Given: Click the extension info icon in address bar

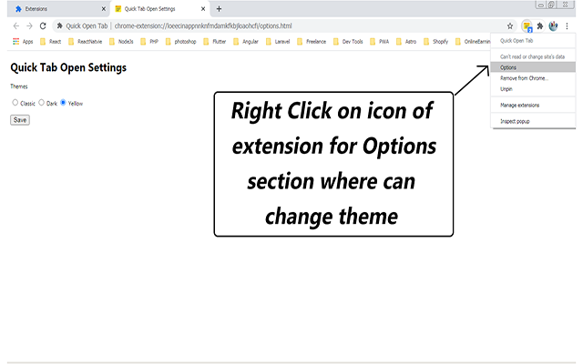Looking at the screenshot, I should pos(59,26).
